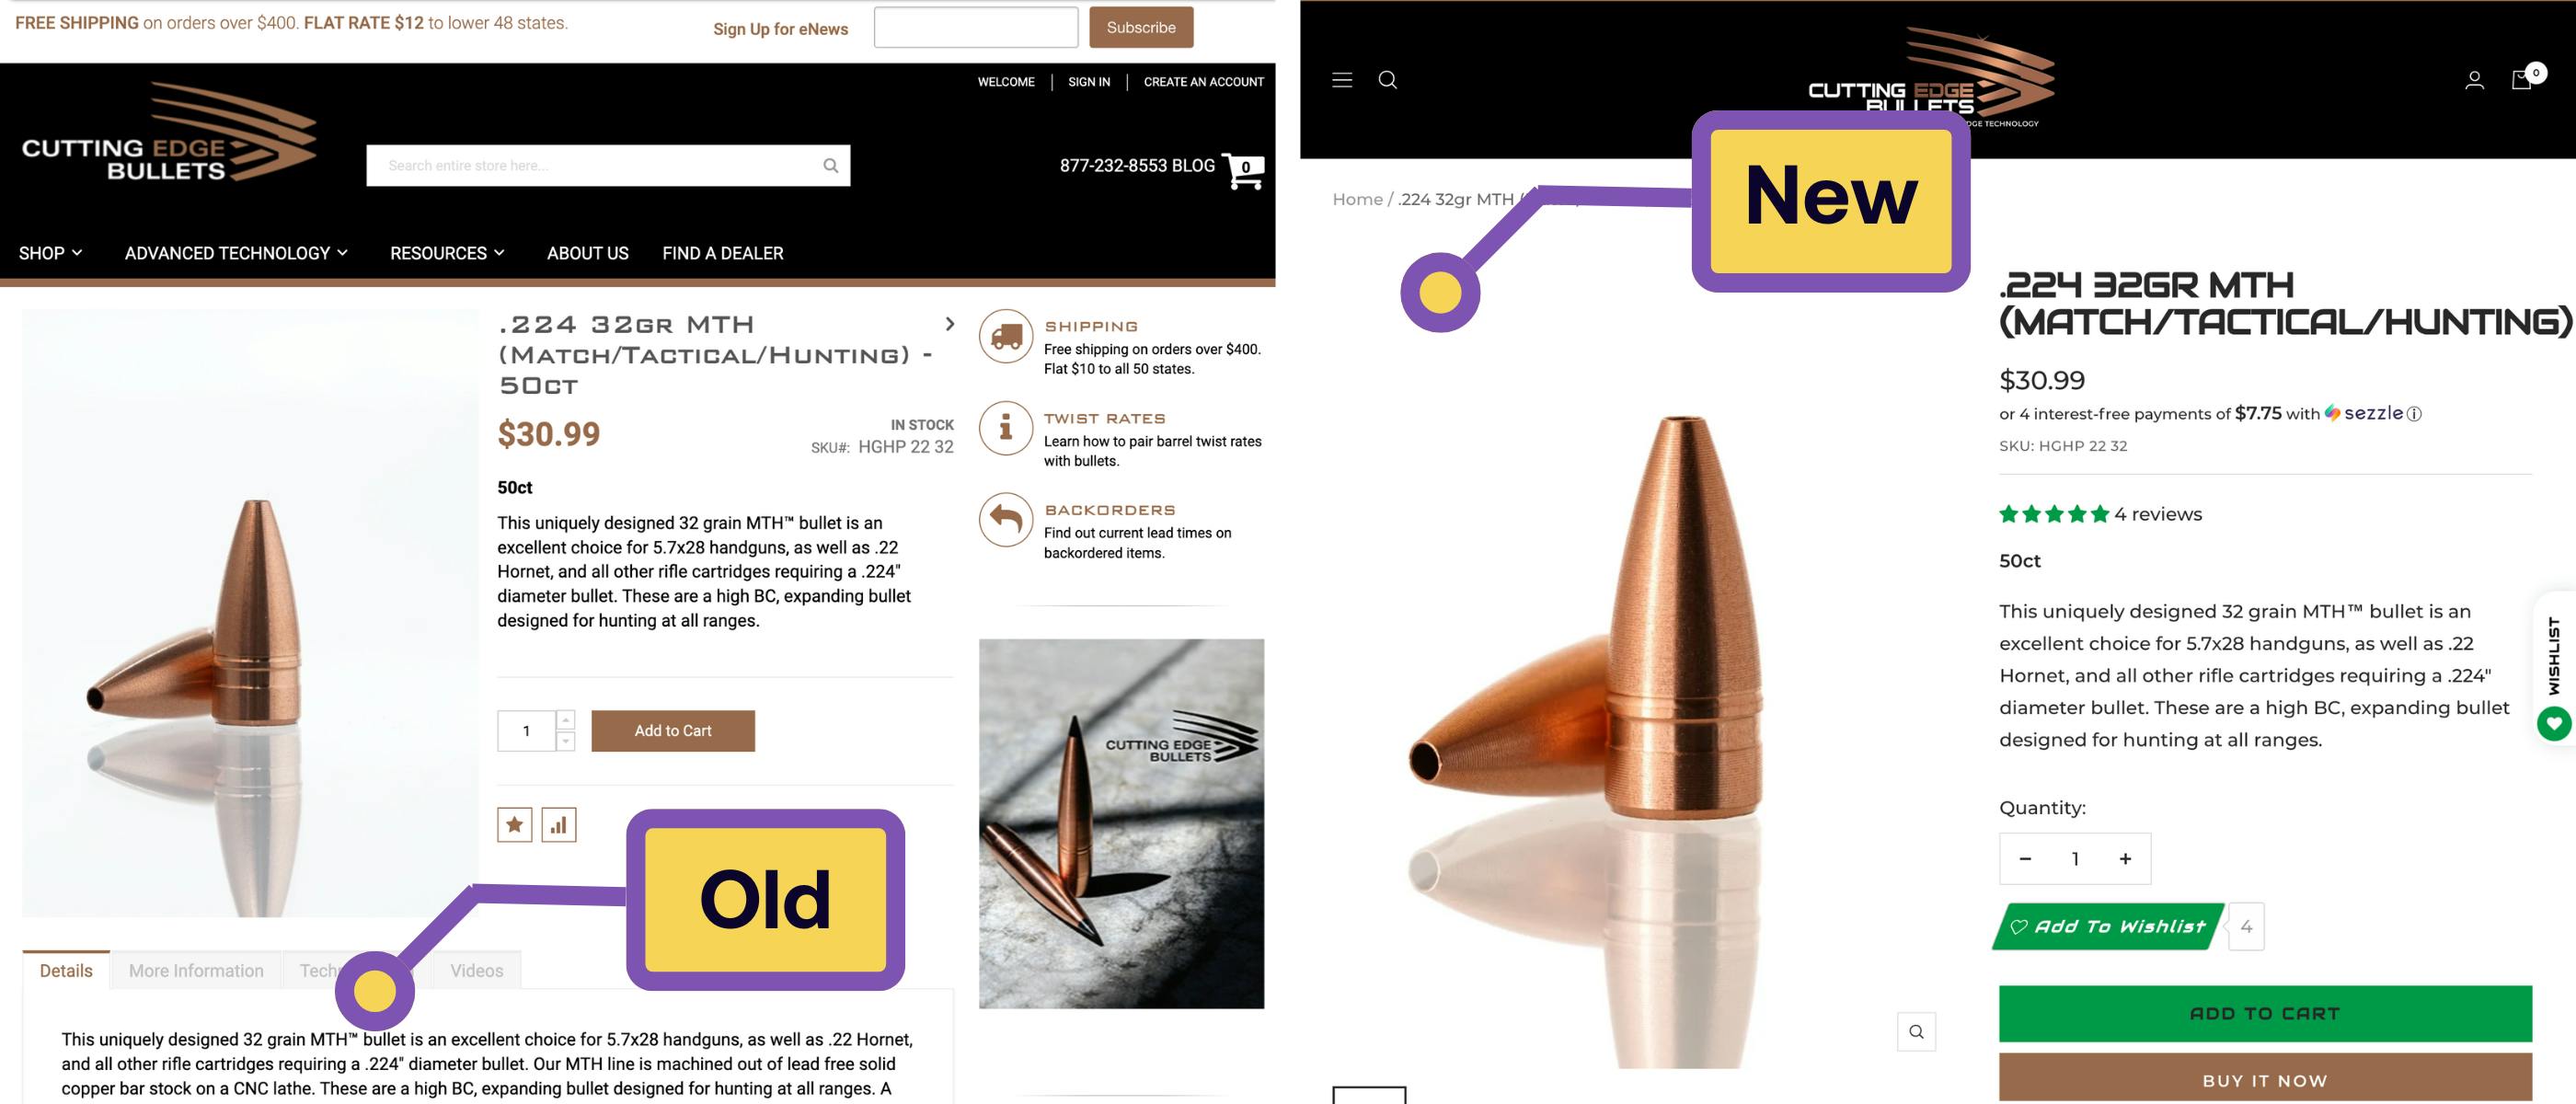The image size is (2576, 1104).
Task: Click the old site shopping cart icon
Action: (1243, 171)
